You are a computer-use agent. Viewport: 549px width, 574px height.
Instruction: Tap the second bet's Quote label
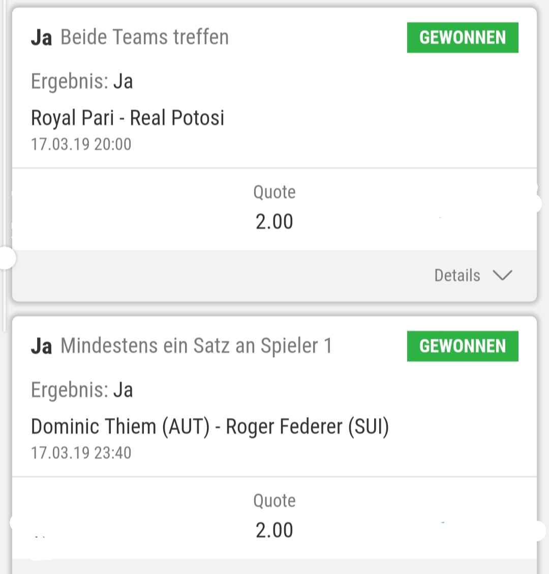274,501
